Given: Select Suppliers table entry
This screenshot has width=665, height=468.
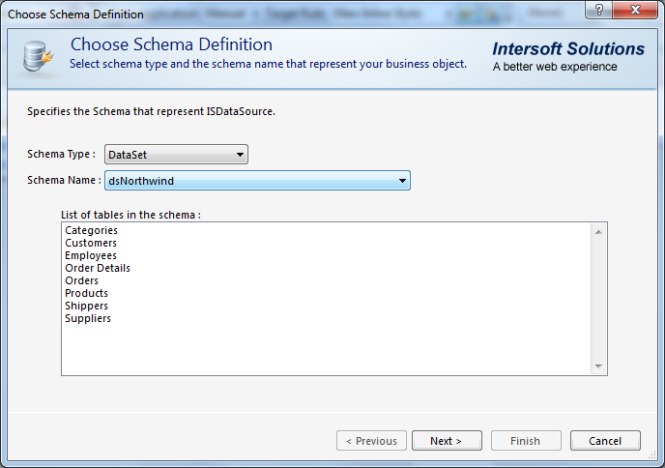Looking at the screenshot, I should 87,318.
